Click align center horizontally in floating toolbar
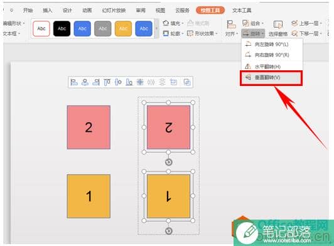This screenshot has height=246, width=334. (x=85, y=82)
